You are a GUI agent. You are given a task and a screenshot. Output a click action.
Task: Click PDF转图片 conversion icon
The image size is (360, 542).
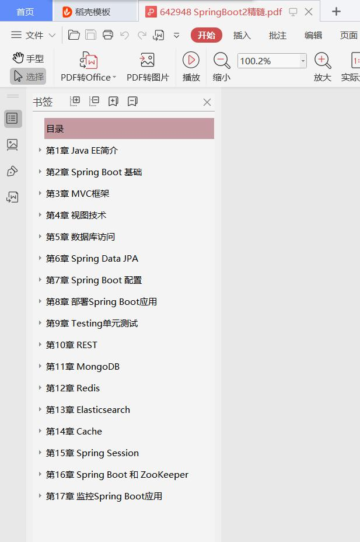(x=147, y=60)
